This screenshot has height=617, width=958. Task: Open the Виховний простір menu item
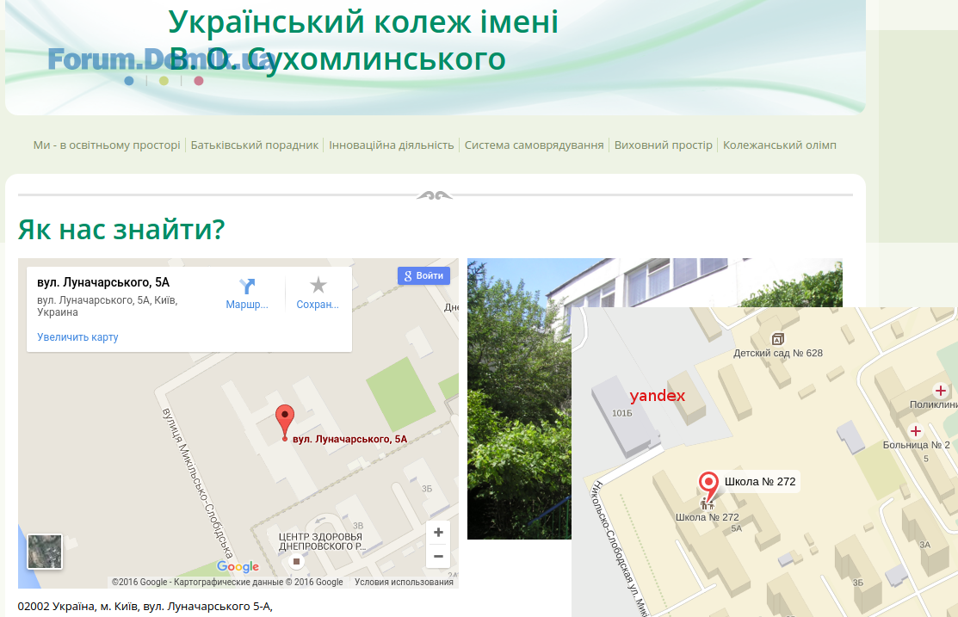[x=663, y=145]
